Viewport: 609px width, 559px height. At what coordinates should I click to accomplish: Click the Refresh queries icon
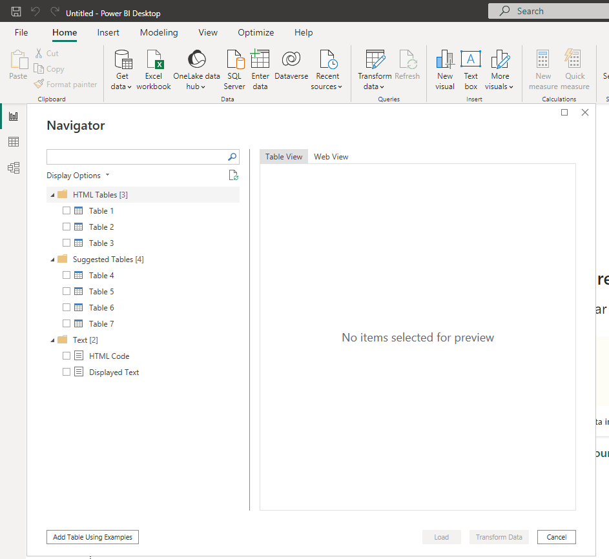[x=408, y=59]
